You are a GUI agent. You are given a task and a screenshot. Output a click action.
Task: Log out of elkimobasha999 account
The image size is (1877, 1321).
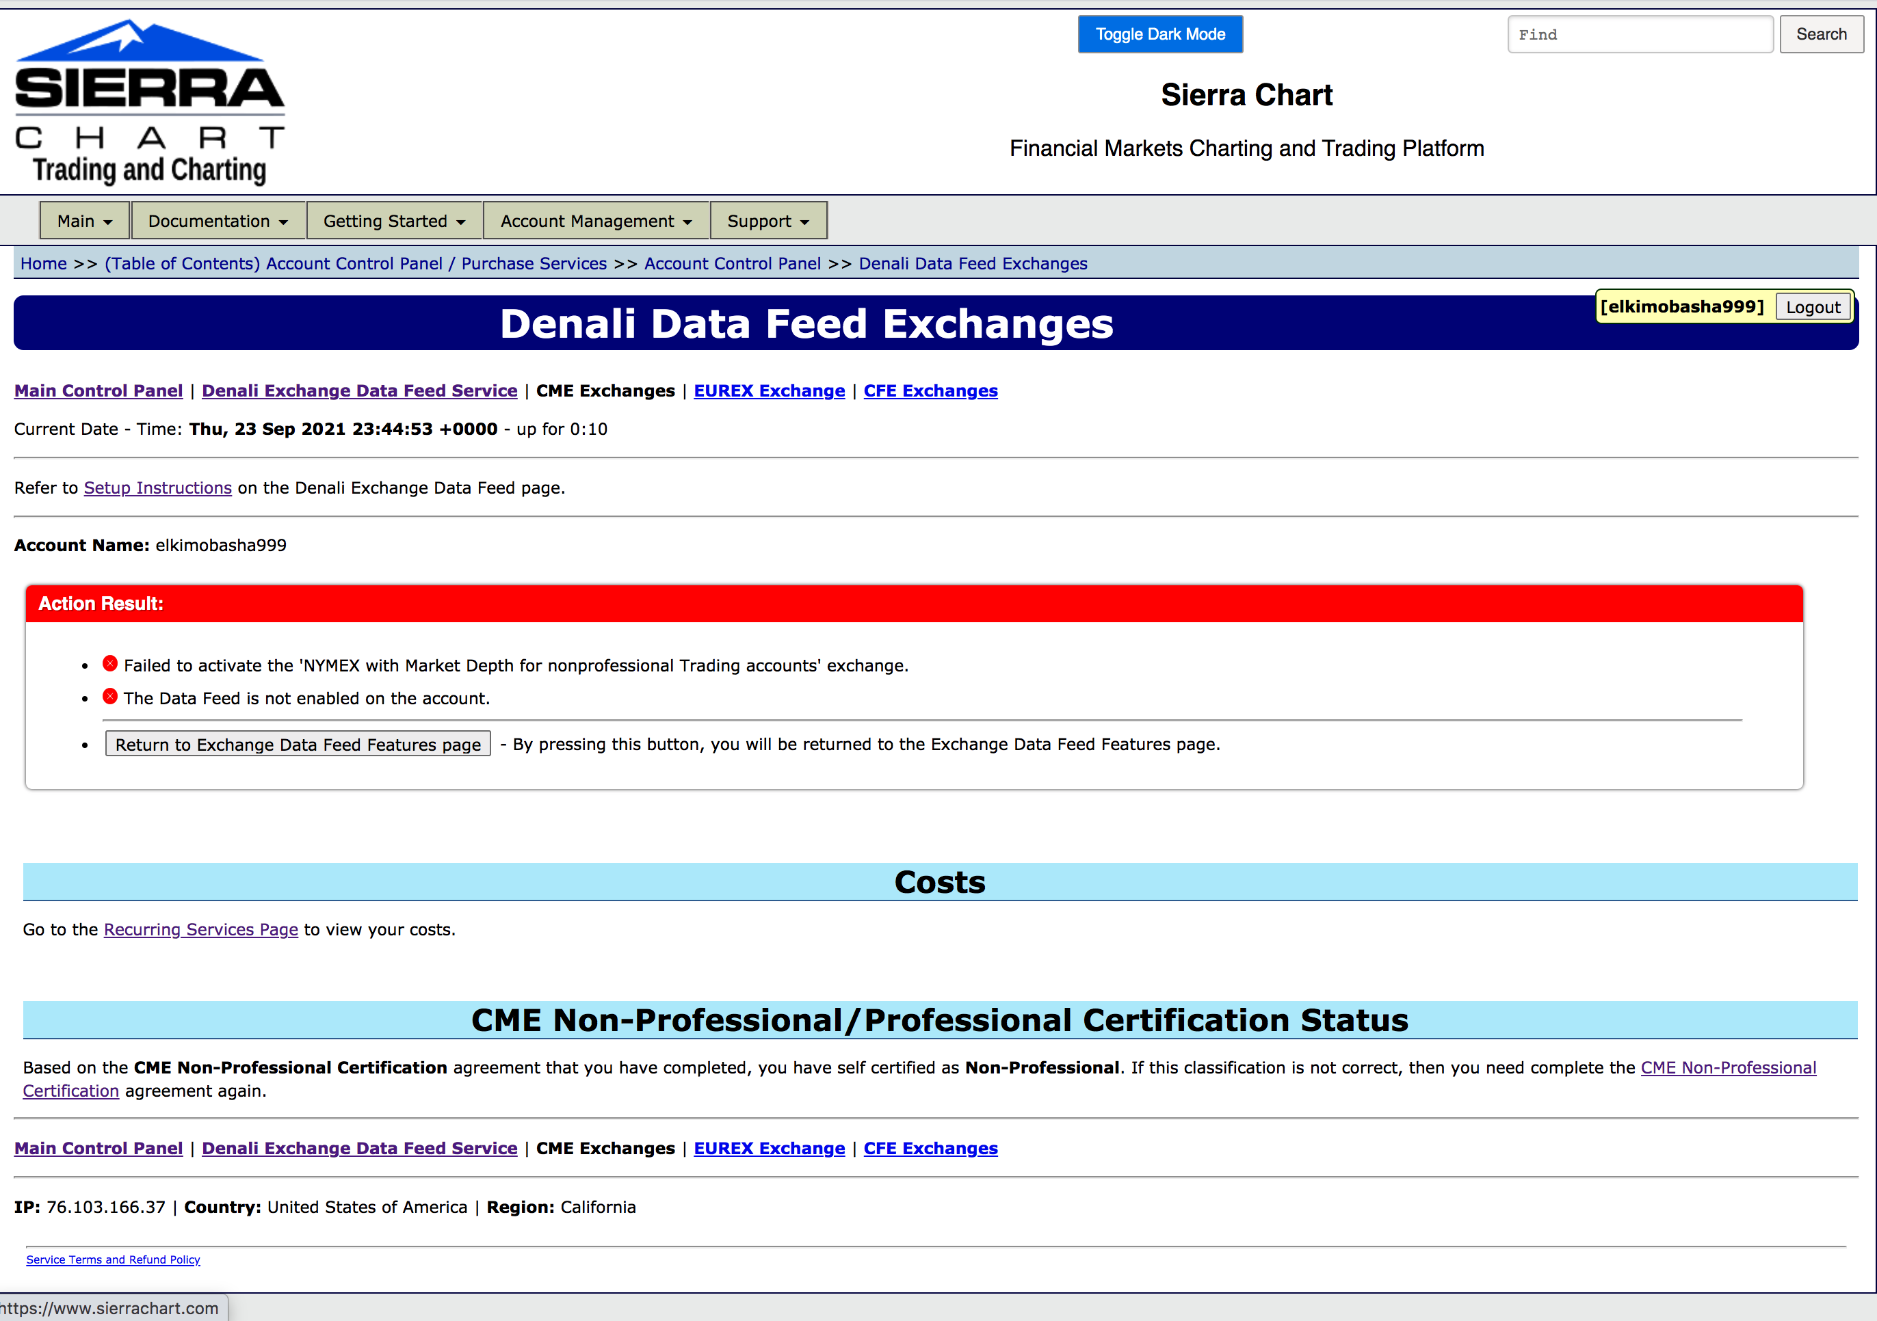[1813, 307]
